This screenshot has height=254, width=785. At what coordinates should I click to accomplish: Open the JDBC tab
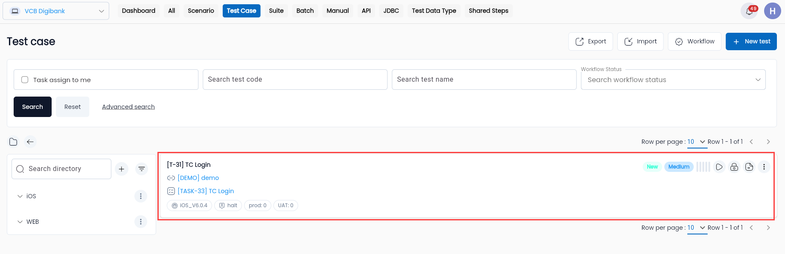(391, 11)
